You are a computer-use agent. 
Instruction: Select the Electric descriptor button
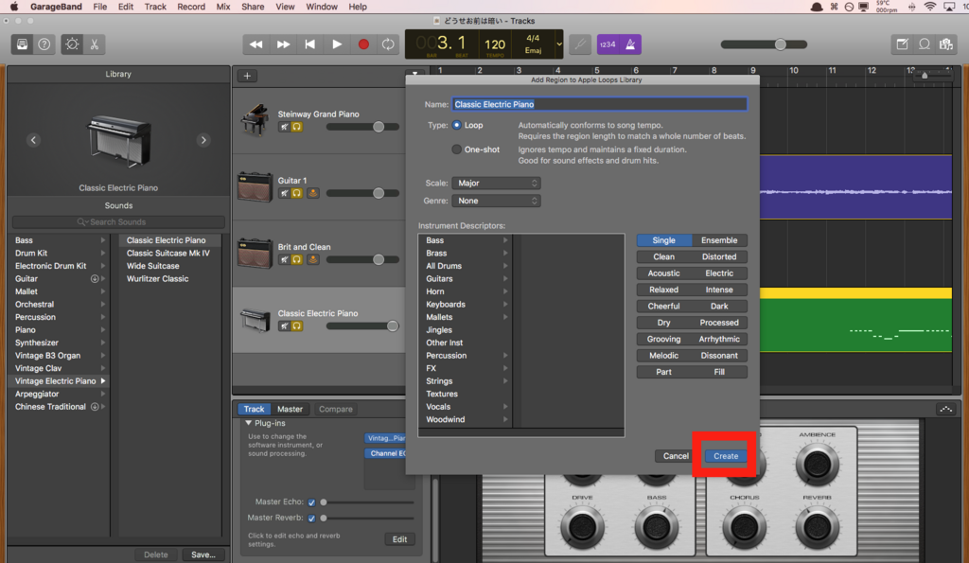point(719,273)
